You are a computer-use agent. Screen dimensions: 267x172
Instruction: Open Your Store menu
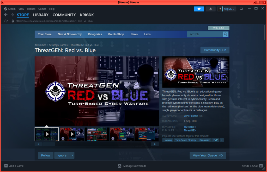click(x=45, y=34)
